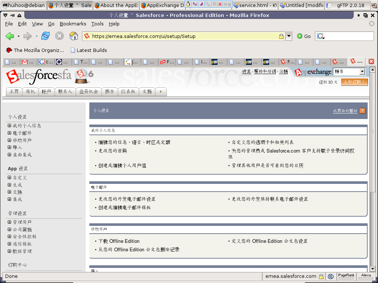This screenshot has width=378, height=283.
Task: Expand the 公司简档 sidebar node
Action: 9,229
